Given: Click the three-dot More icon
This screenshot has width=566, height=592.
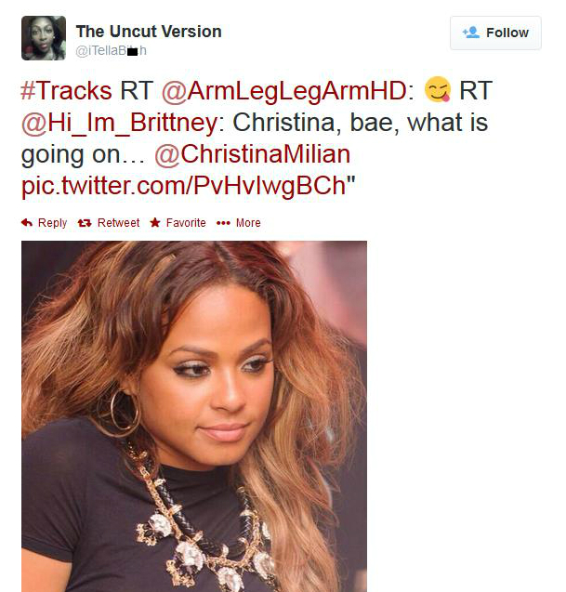Looking at the screenshot, I should [223, 223].
